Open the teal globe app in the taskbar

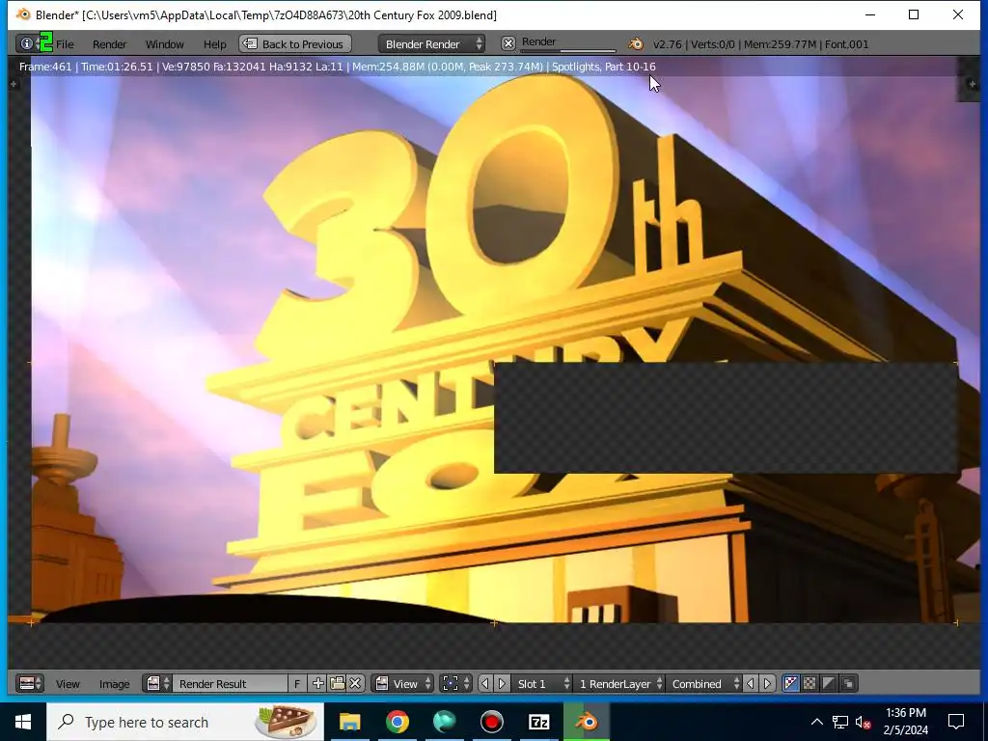(444, 722)
